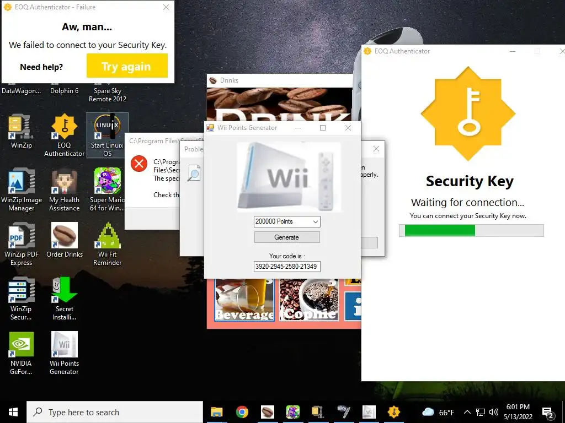565x423 pixels.
Task: Open the network status tray icon
Action: click(x=481, y=412)
